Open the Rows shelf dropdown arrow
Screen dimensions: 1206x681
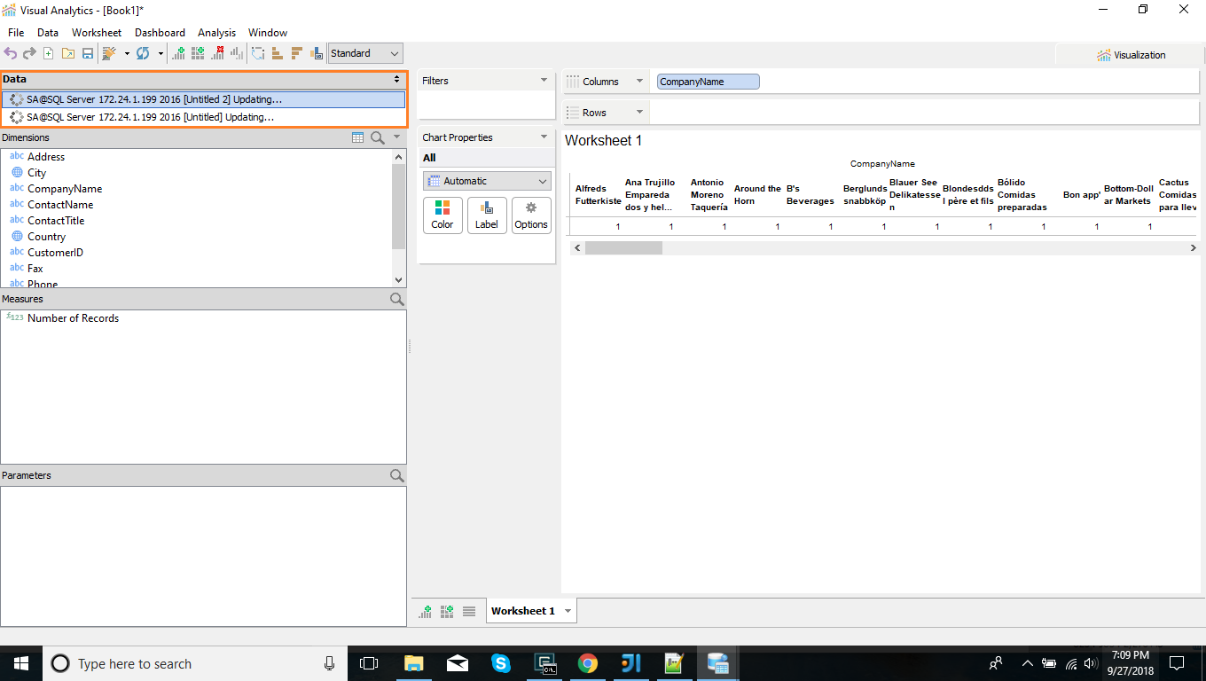point(639,113)
